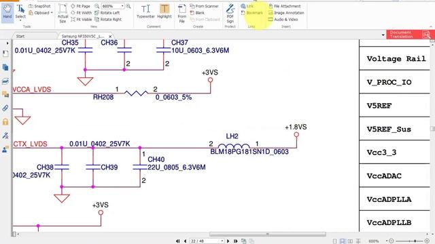Click the status bar zoom slider

coord(415,241)
